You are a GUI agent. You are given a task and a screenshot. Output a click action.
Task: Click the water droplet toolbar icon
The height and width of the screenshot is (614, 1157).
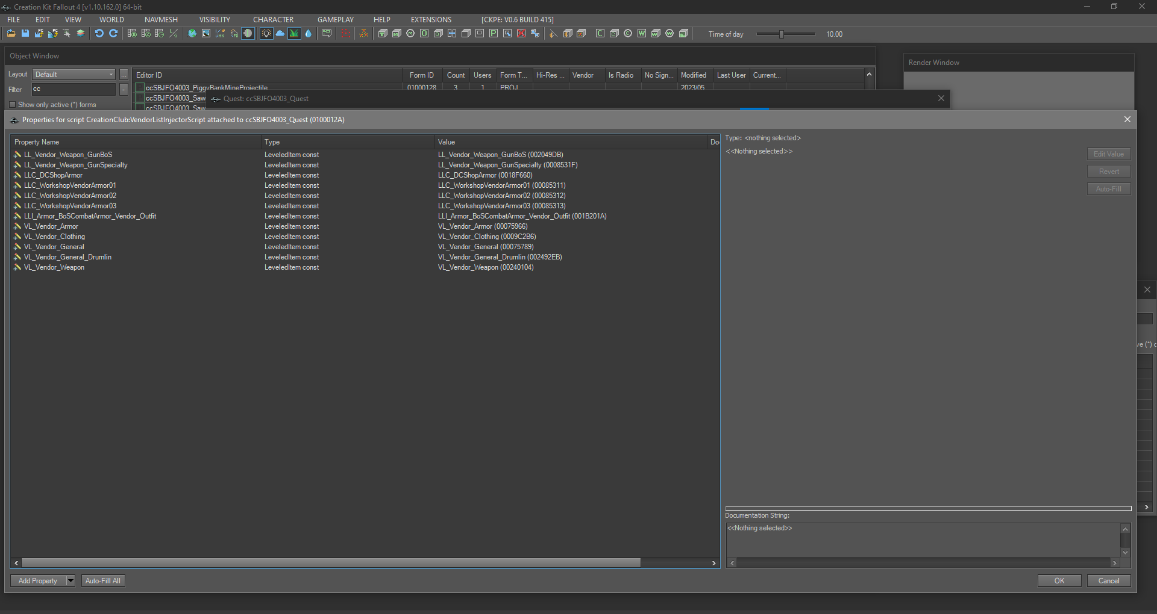point(309,34)
